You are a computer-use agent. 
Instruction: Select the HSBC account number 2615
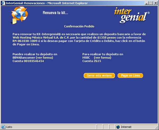[x=97, y=61]
